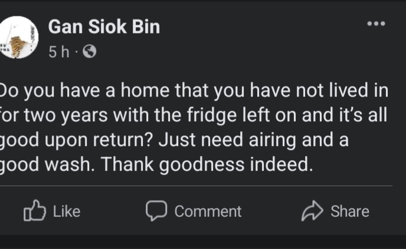Open the Gan Siok Bin profile name link

[103, 27]
